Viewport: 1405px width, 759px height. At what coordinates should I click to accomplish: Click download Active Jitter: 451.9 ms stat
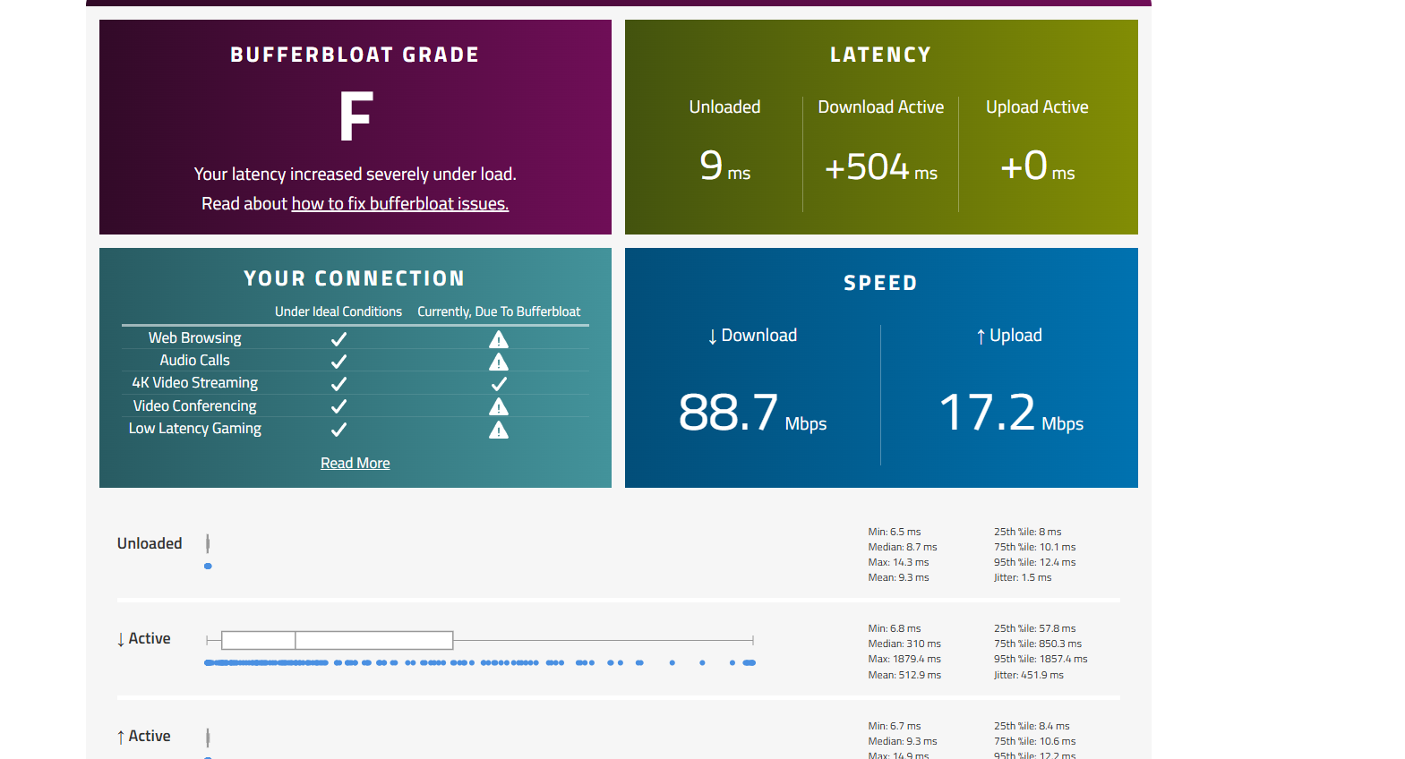[x=1029, y=675]
